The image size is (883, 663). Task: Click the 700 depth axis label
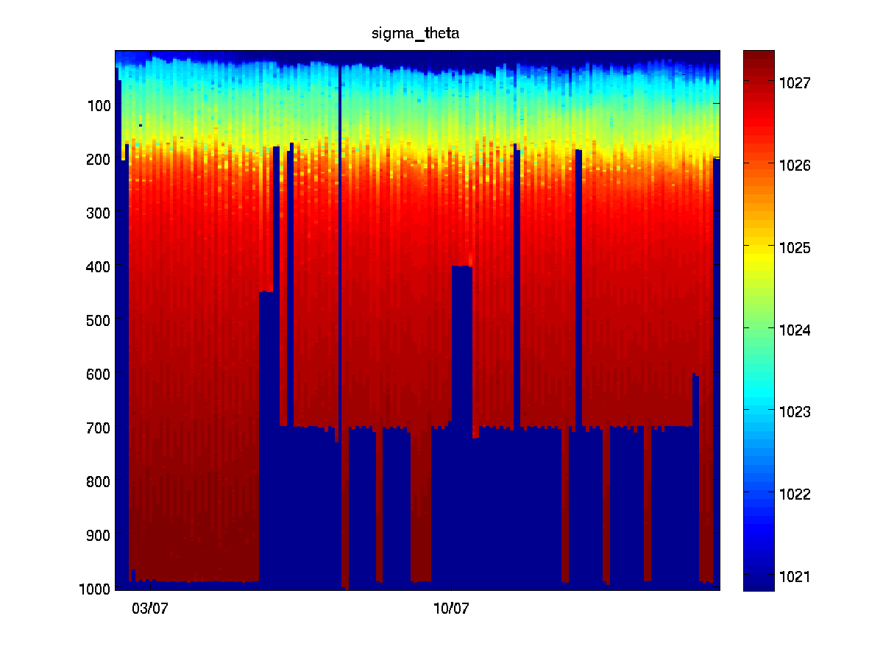[99, 428]
